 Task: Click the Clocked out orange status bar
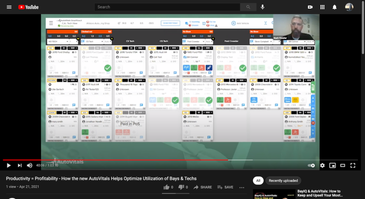96,32
